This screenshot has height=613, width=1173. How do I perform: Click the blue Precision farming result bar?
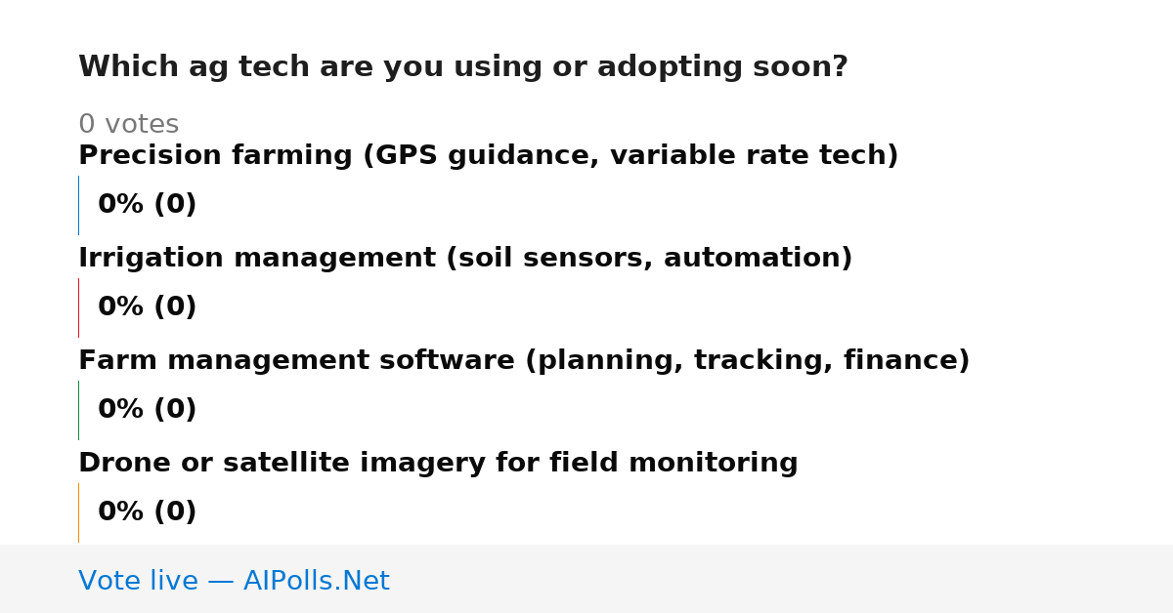[78, 205]
